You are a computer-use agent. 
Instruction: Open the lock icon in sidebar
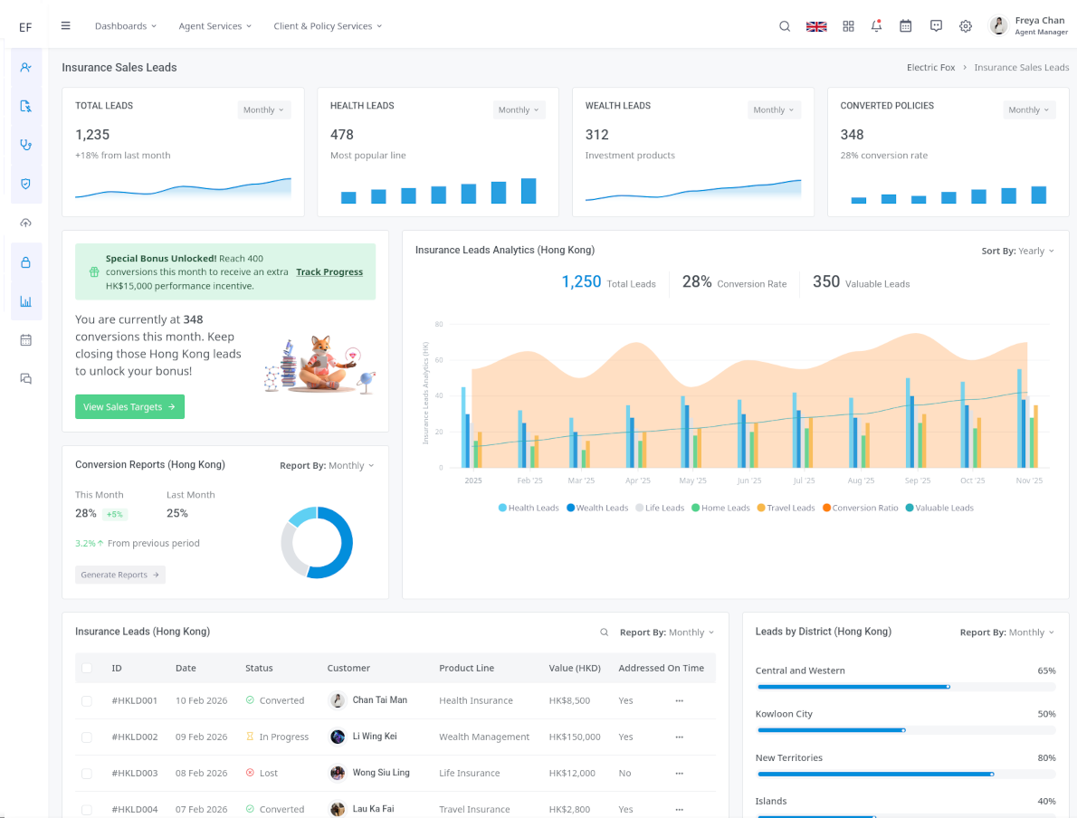pos(25,262)
